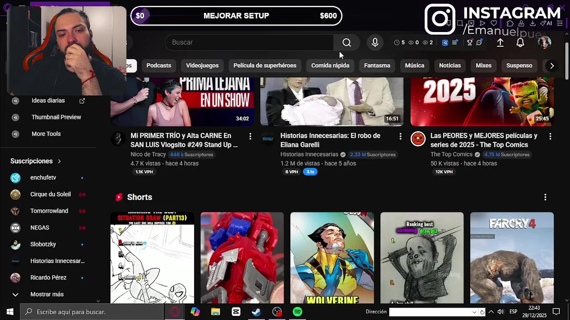This screenshot has width=570, height=320.
Task: Select the Mixes chip
Action: click(x=484, y=65)
